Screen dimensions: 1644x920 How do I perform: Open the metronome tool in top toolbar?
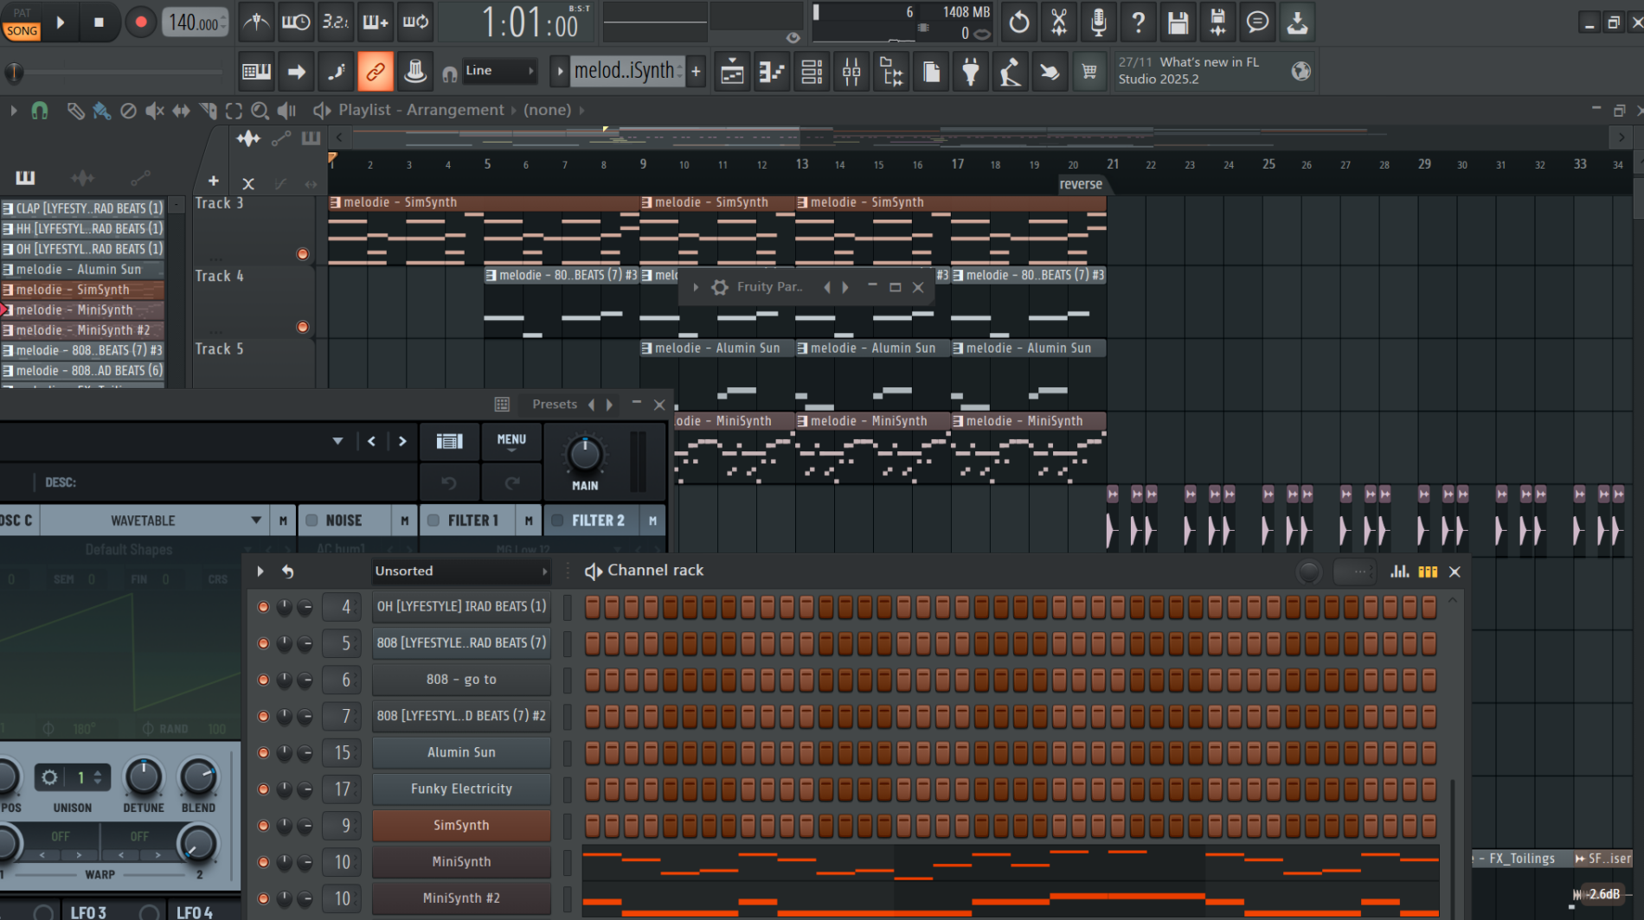tap(256, 22)
